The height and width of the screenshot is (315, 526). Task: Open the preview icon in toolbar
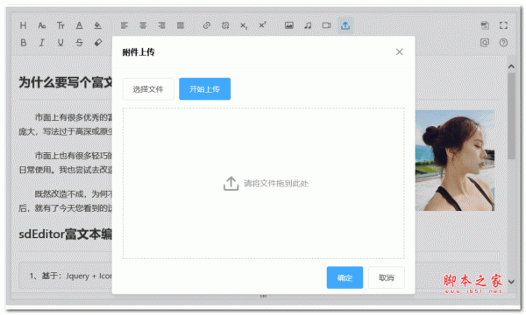pos(485,43)
